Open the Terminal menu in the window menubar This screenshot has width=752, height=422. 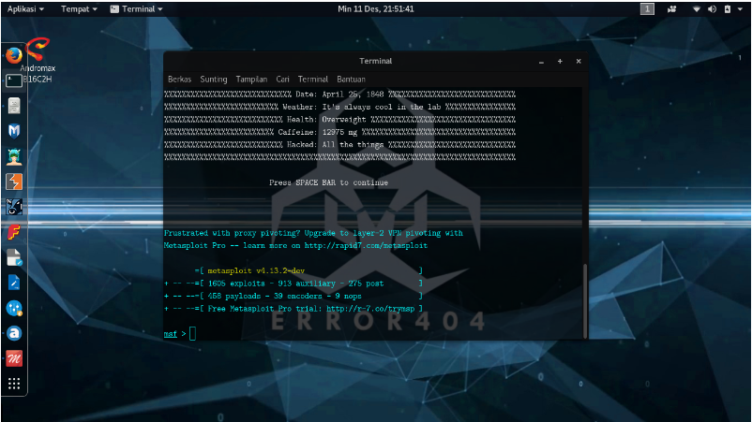(x=312, y=80)
